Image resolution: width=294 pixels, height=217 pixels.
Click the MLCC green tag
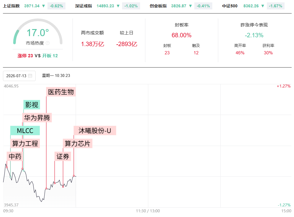(x=25, y=131)
